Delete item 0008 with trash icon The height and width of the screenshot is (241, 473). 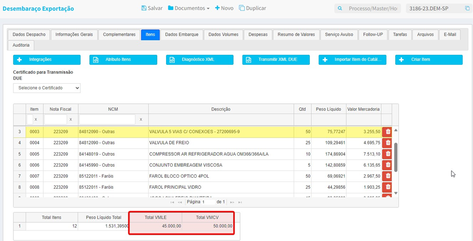coord(388,187)
